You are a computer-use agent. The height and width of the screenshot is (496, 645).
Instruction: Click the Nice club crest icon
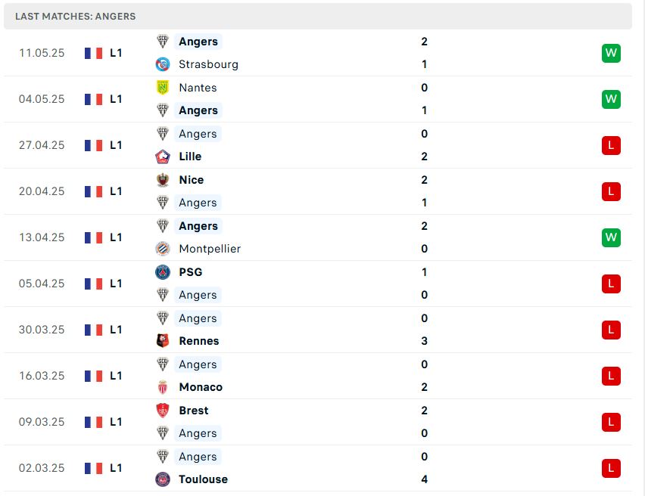pos(163,180)
